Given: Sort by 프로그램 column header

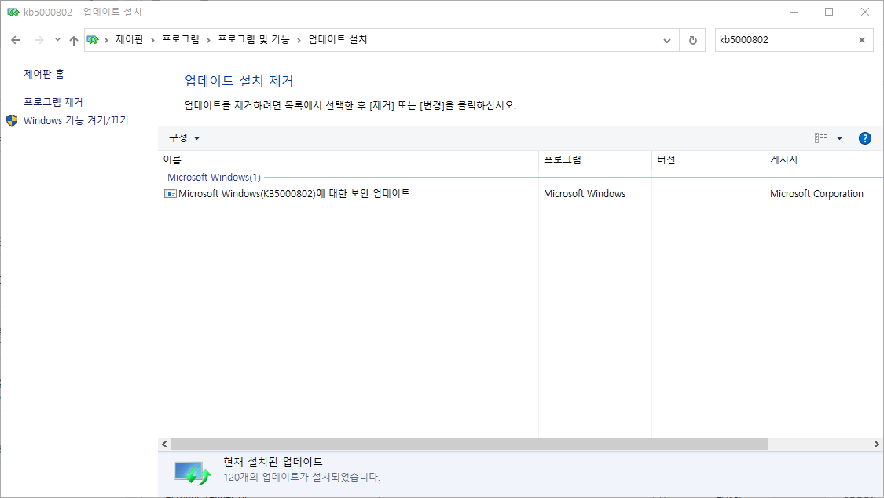Looking at the screenshot, I should [x=595, y=160].
